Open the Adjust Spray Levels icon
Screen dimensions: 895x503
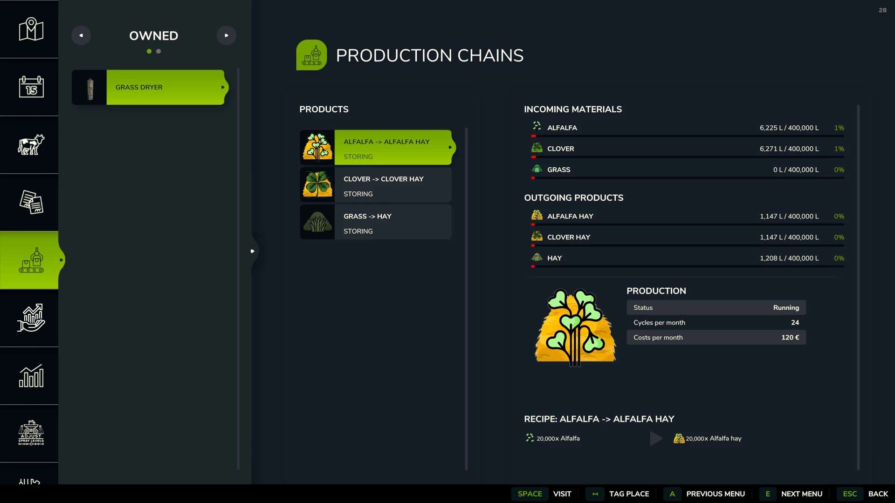[x=31, y=434]
